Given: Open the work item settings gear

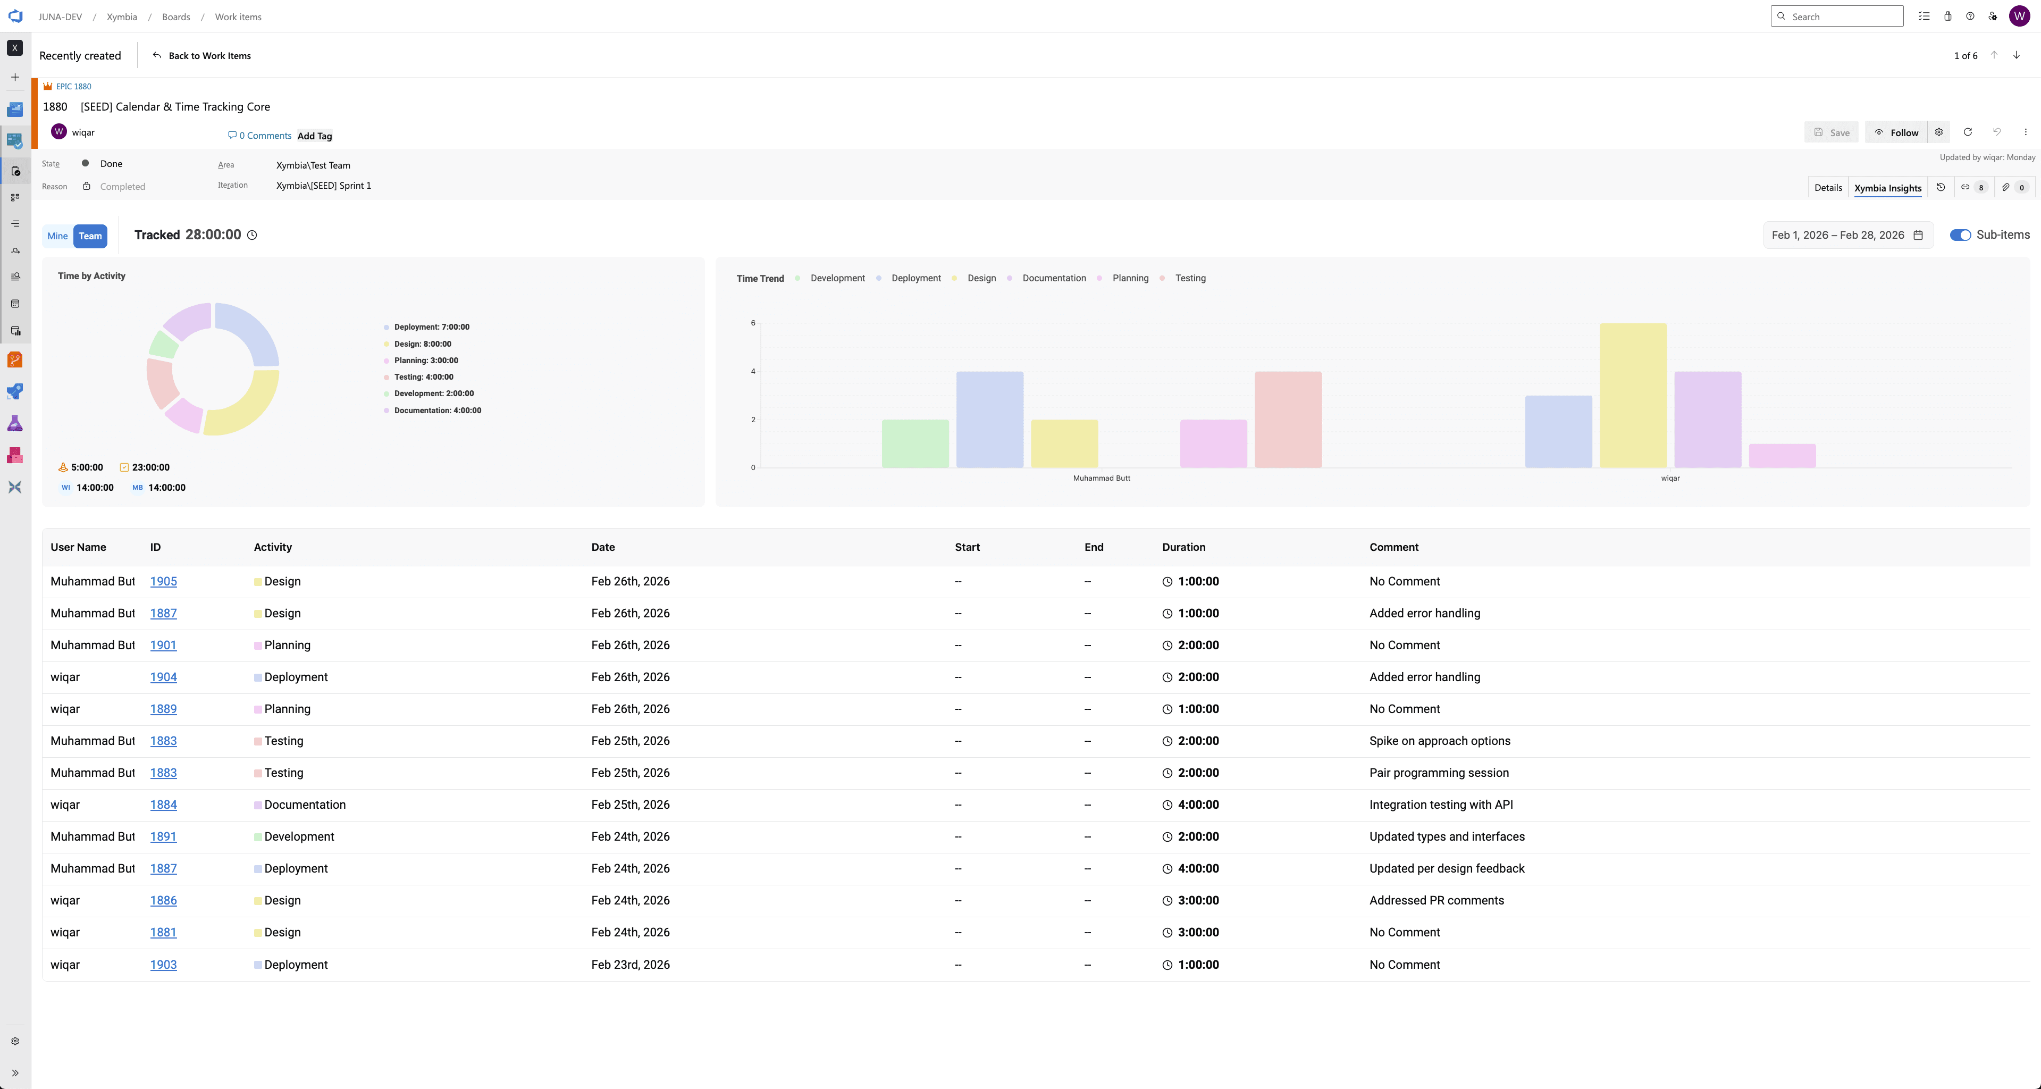Looking at the screenshot, I should point(1939,132).
